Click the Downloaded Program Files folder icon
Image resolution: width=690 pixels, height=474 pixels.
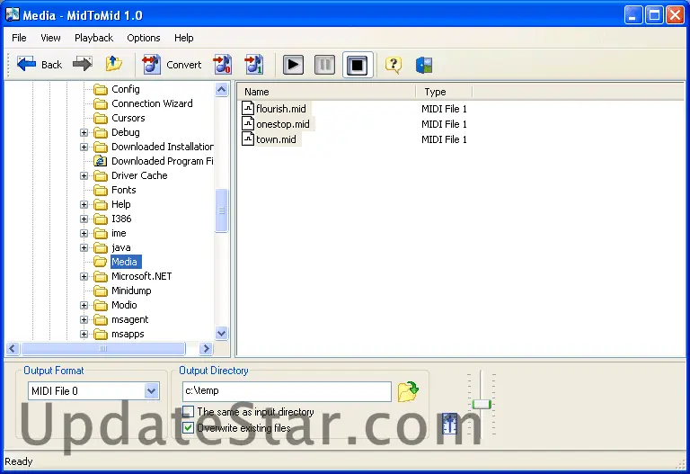click(101, 161)
